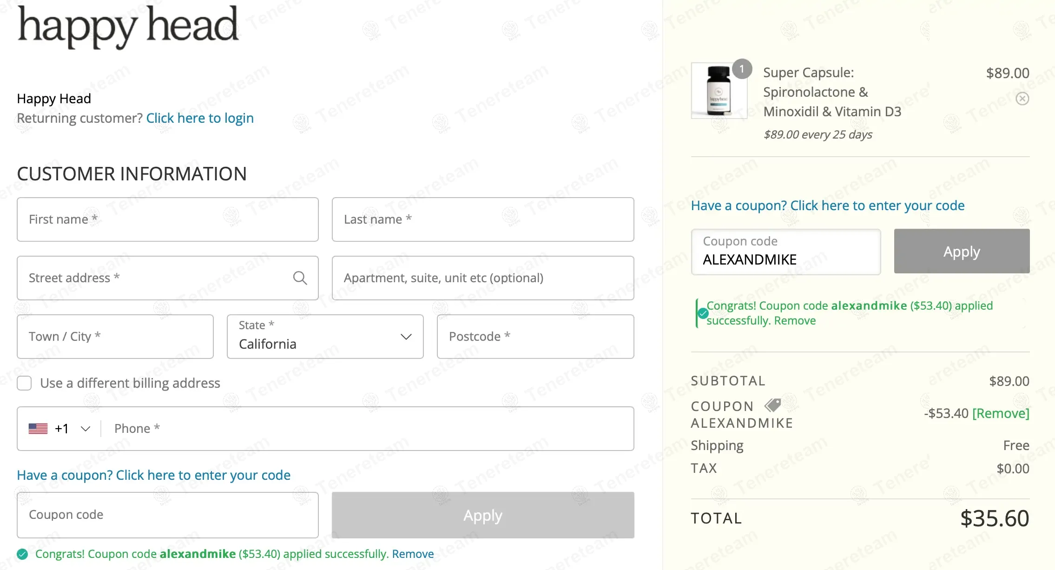
Task: Check Use a different billing address
Action: click(x=24, y=383)
